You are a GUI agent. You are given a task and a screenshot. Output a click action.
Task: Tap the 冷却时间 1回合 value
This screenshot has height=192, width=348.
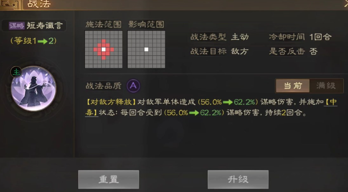[320, 37]
